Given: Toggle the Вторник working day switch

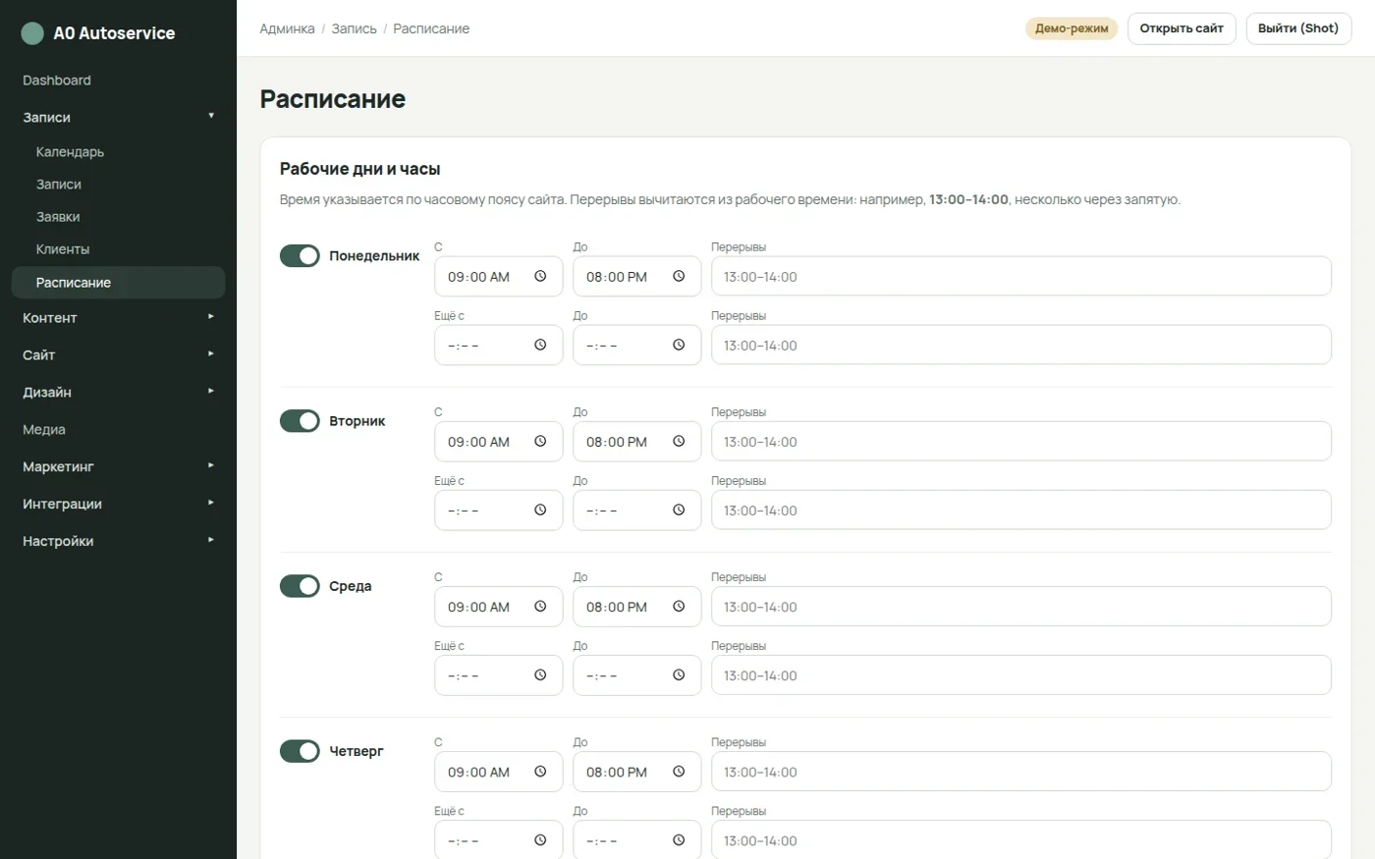Looking at the screenshot, I should [x=300, y=421].
